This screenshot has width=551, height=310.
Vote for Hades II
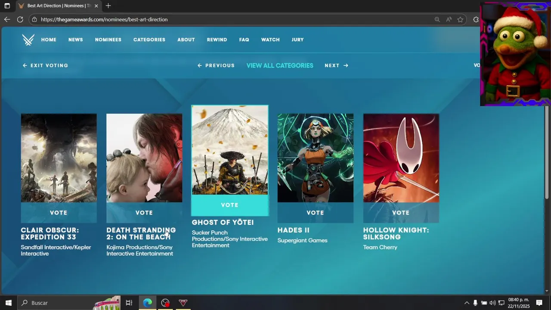point(315,213)
